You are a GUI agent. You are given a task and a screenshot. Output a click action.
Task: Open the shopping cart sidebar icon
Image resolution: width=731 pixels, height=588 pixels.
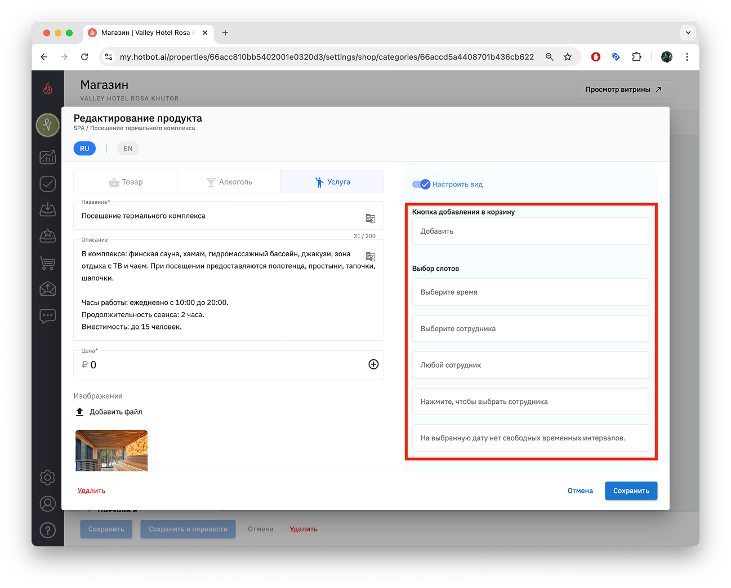tap(48, 262)
